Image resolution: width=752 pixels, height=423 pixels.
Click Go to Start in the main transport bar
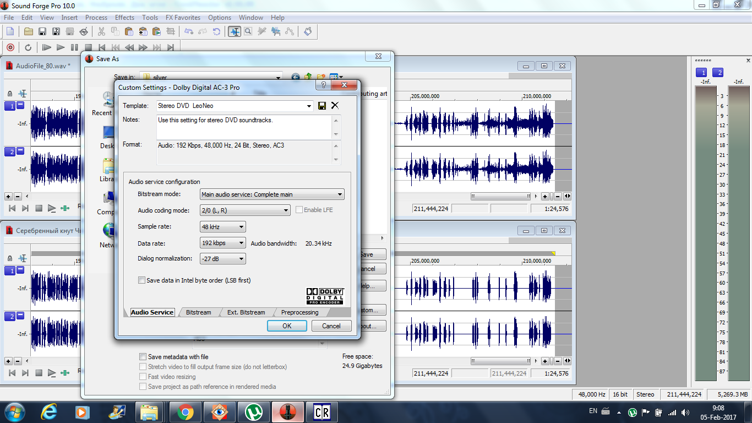pos(102,47)
